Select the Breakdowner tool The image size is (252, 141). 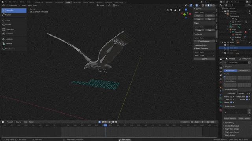coord(14,49)
